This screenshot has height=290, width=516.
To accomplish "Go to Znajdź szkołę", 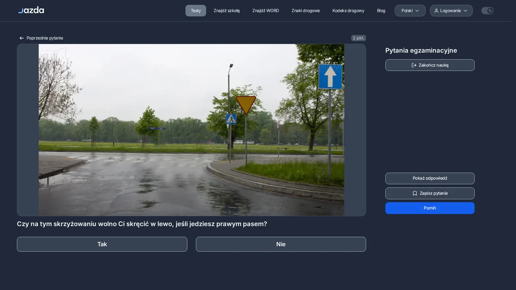I will [x=227, y=11].
